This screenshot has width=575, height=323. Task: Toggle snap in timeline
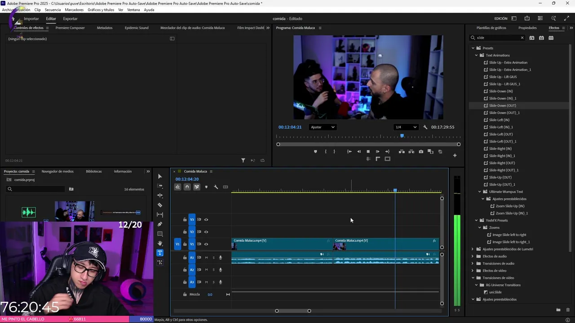[x=187, y=187]
